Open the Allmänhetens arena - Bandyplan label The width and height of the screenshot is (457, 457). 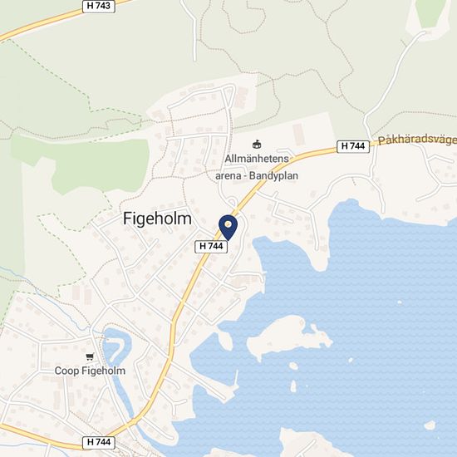(x=257, y=167)
